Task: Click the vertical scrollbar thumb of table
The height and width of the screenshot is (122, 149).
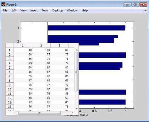Action: 76,72
